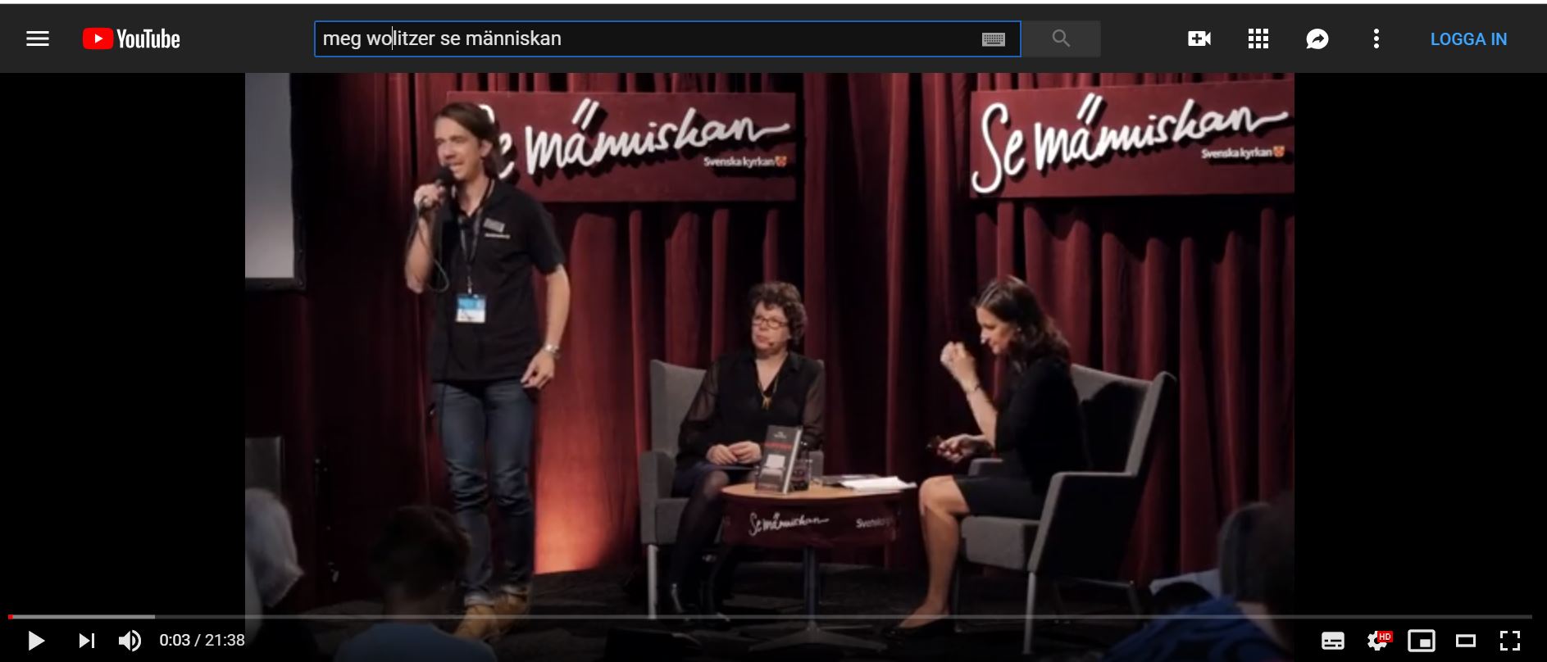Mute the video using speaker icon
1547x662 pixels.
click(130, 640)
